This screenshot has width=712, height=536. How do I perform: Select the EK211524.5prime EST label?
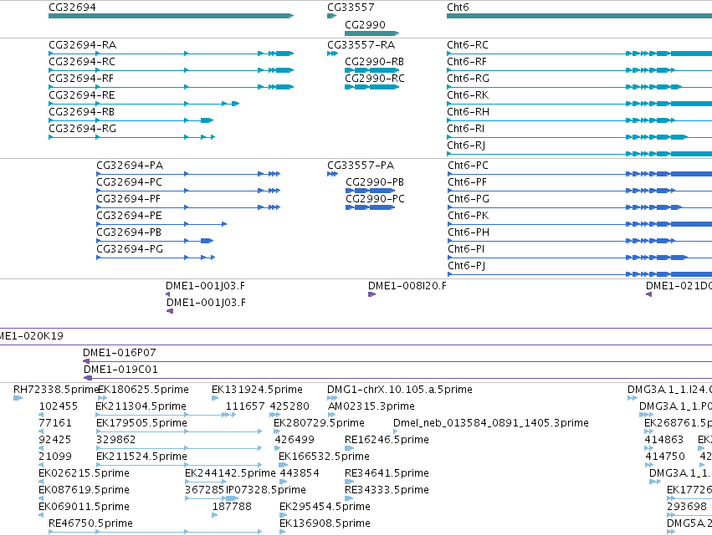point(141,457)
